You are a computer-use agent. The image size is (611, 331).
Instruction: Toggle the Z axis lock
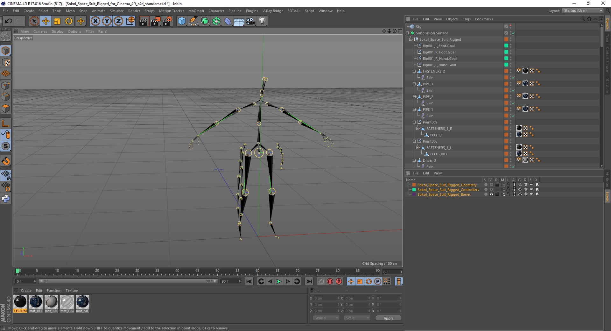pos(118,21)
